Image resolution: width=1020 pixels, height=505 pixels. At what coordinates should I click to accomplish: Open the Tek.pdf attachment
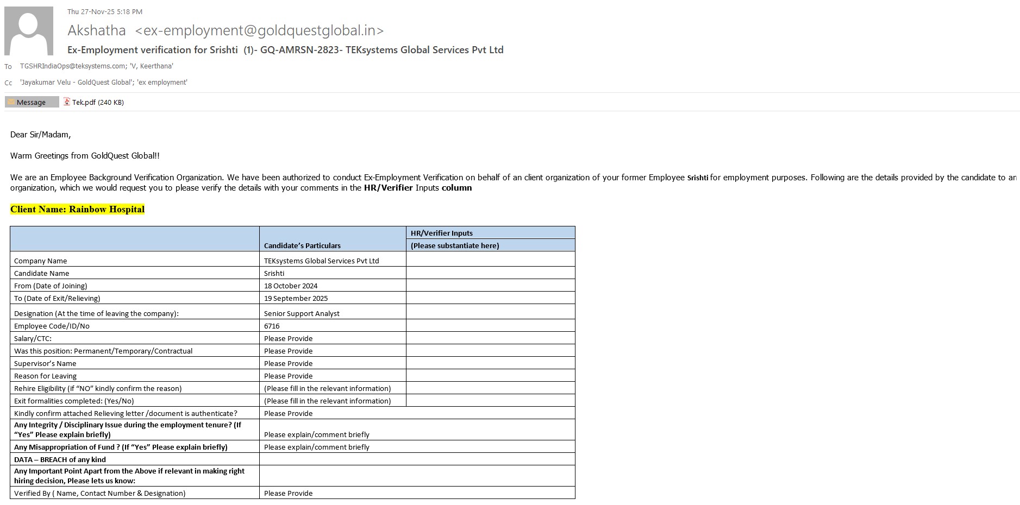click(93, 102)
